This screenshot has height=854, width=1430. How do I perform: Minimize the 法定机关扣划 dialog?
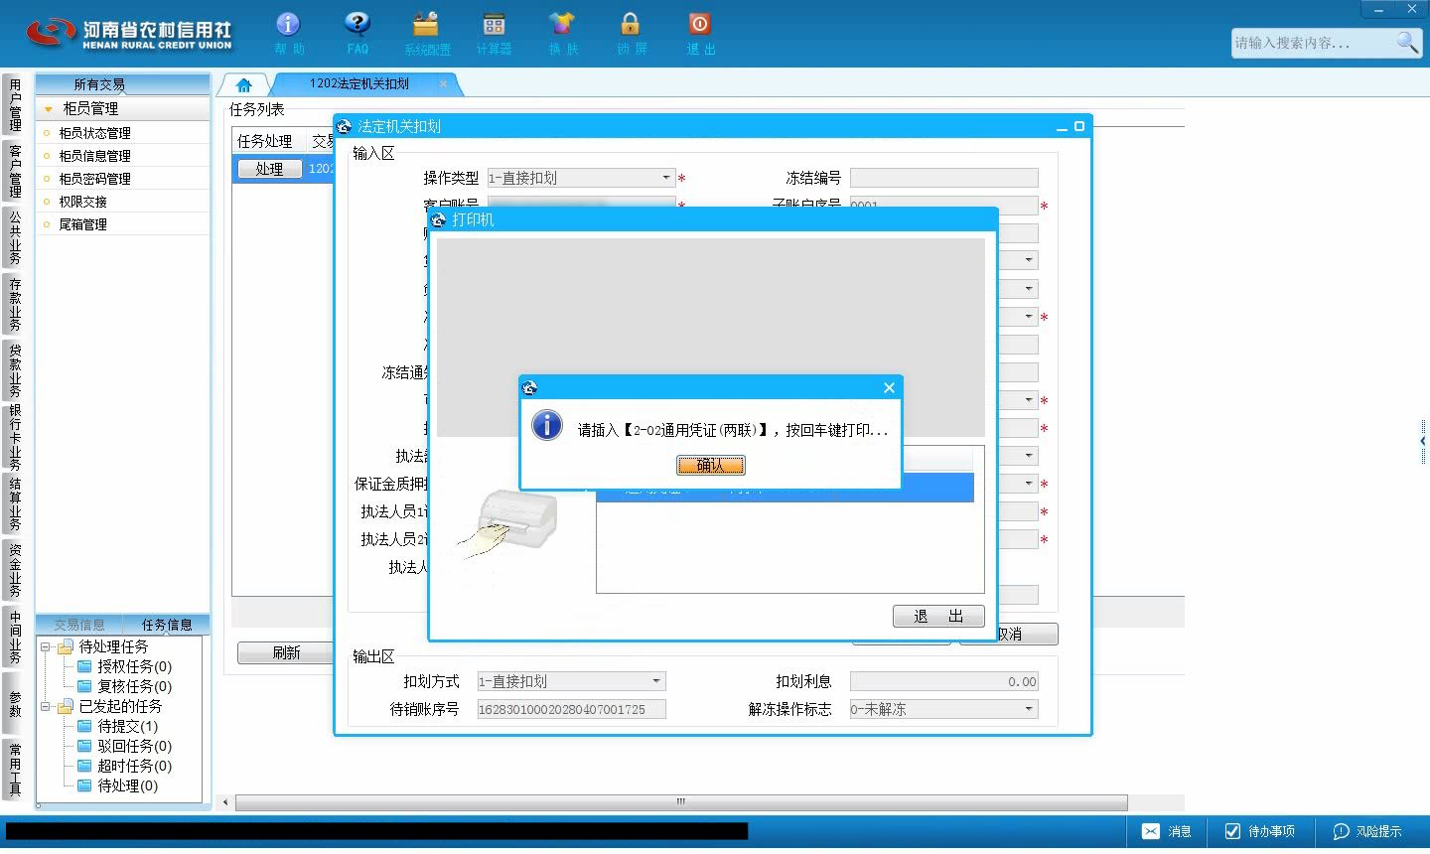[x=1062, y=127]
